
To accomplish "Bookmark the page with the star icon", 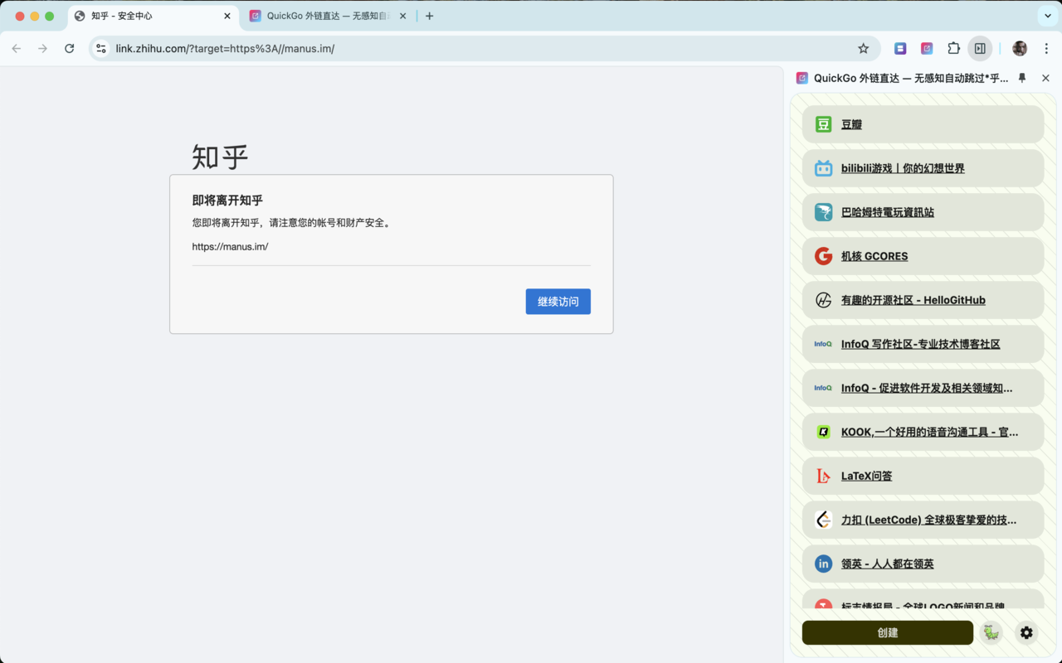I will click(863, 48).
